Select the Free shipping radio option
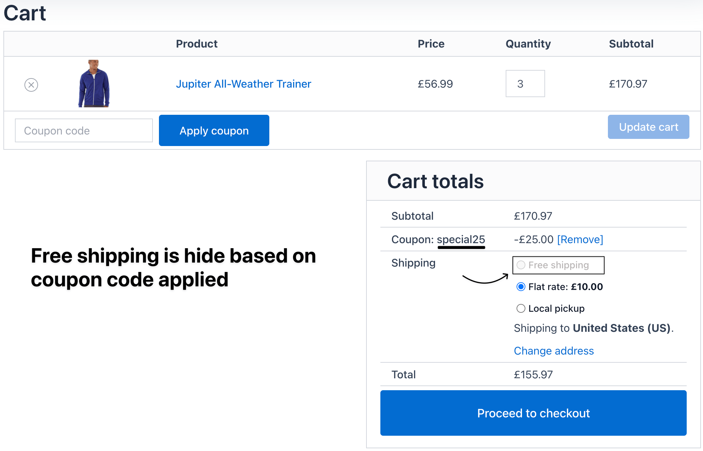The image size is (703, 451). 521,265
